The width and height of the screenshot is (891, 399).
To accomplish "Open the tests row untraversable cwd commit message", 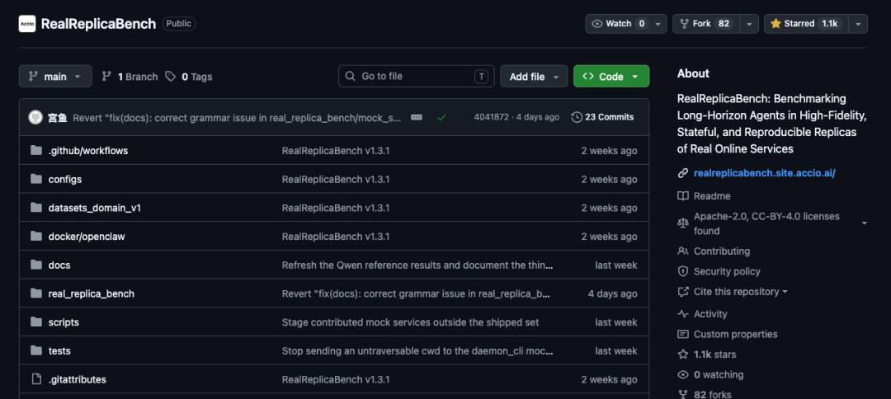I will [x=417, y=350].
